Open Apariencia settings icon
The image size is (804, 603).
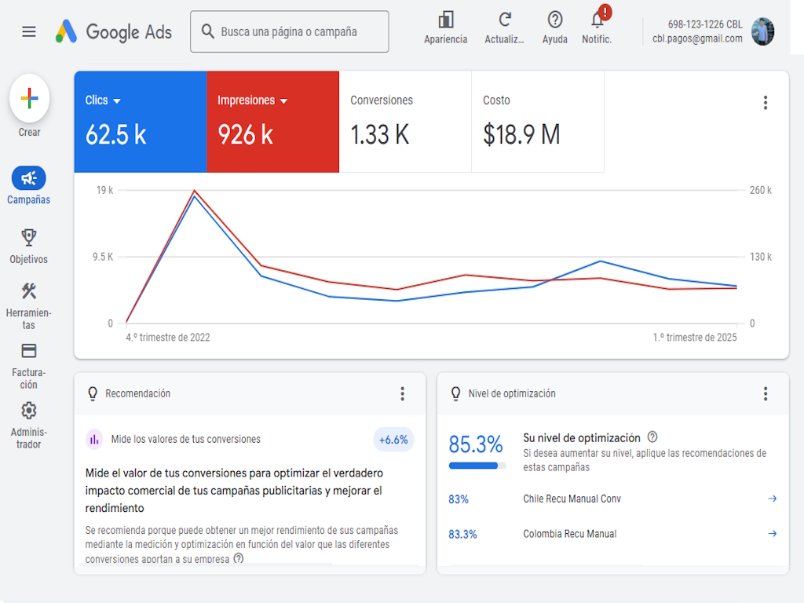(x=446, y=20)
